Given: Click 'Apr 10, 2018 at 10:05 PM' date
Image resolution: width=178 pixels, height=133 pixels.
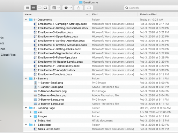Looking at the screenshot, I should (155, 112).
